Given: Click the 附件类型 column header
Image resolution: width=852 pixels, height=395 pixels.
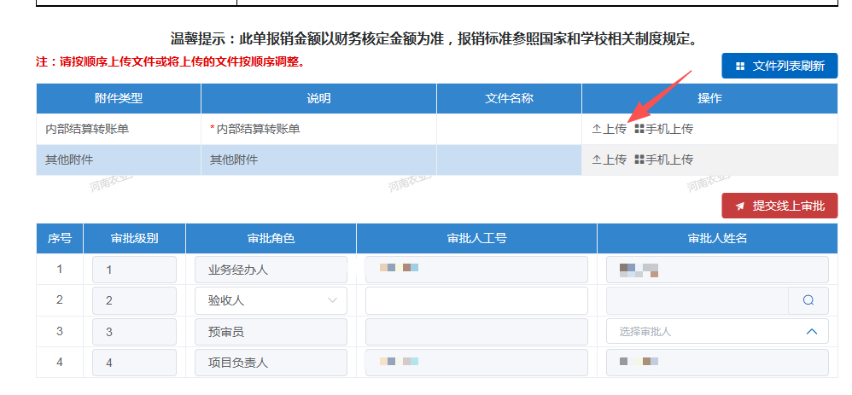Looking at the screenshot, I should pyautogui.click(x=119, y=98).
